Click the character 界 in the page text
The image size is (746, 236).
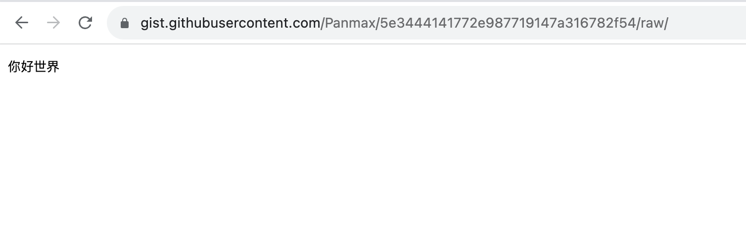(x=53, y=67)
